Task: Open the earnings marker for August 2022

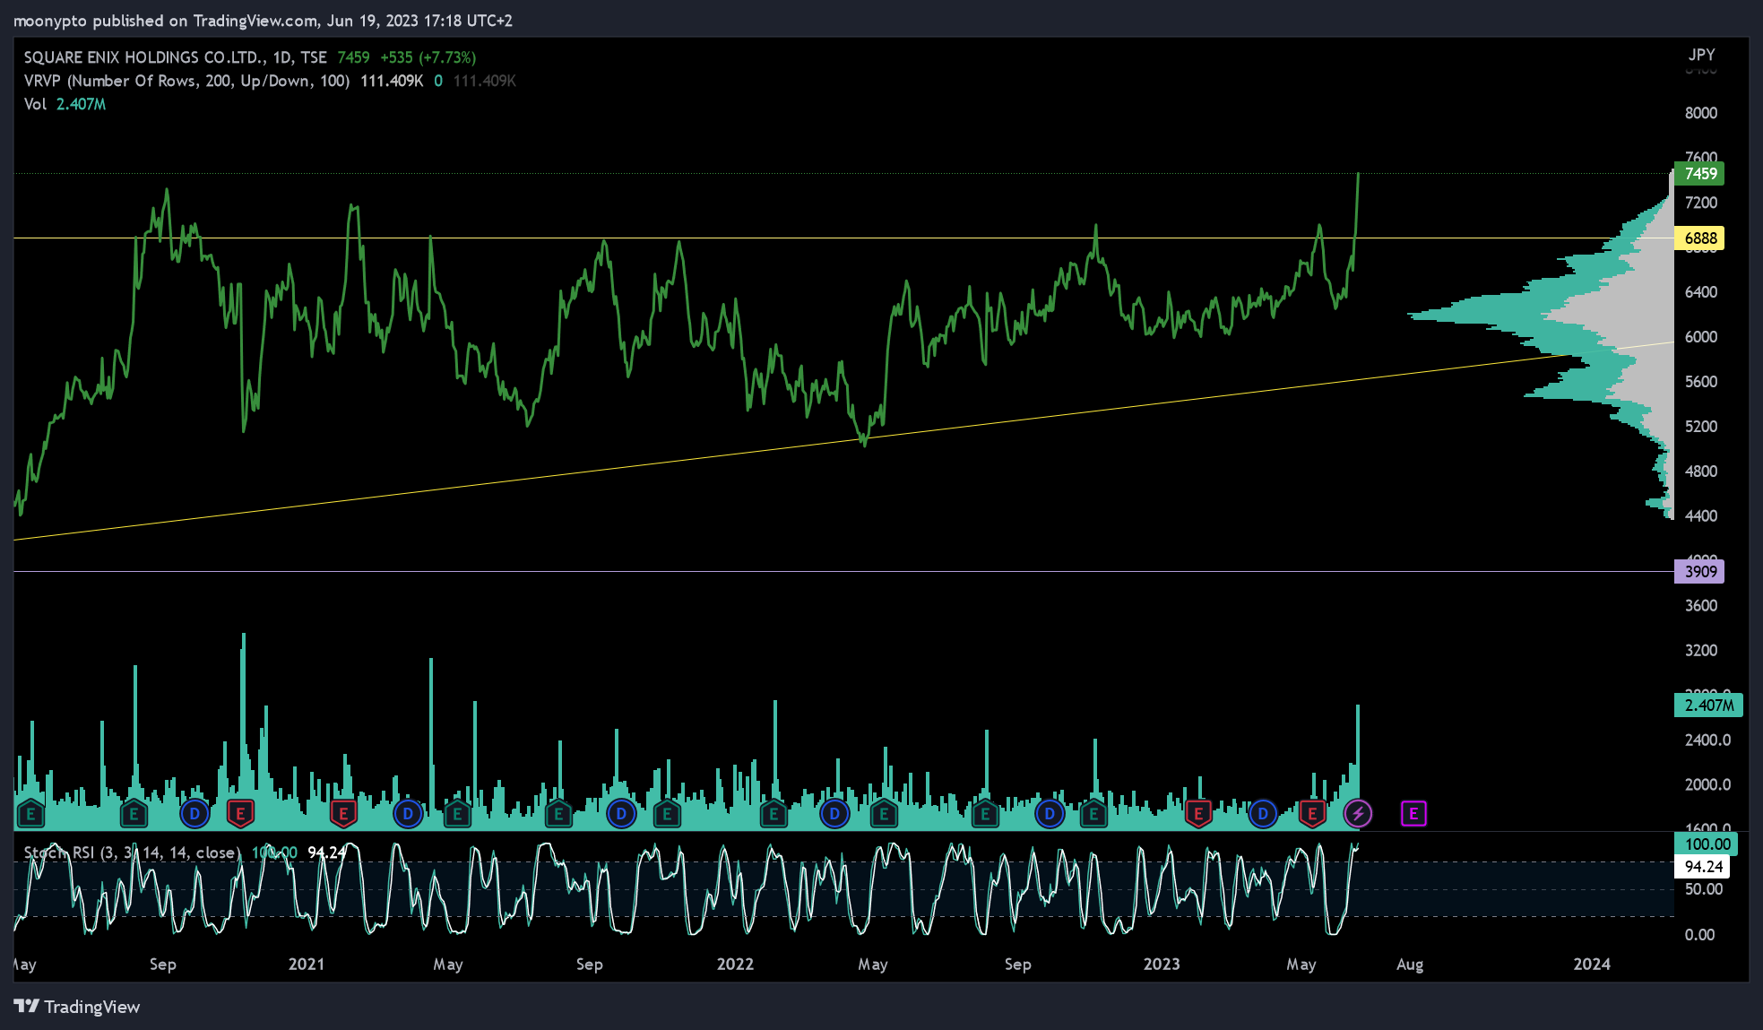Action: [985, 814]
